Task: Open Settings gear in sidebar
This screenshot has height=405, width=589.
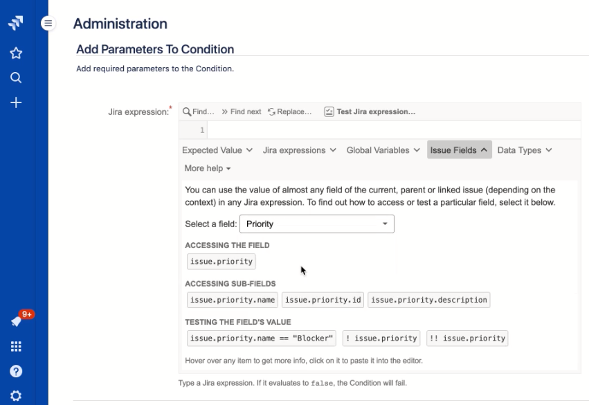Action: click(16, 395)
